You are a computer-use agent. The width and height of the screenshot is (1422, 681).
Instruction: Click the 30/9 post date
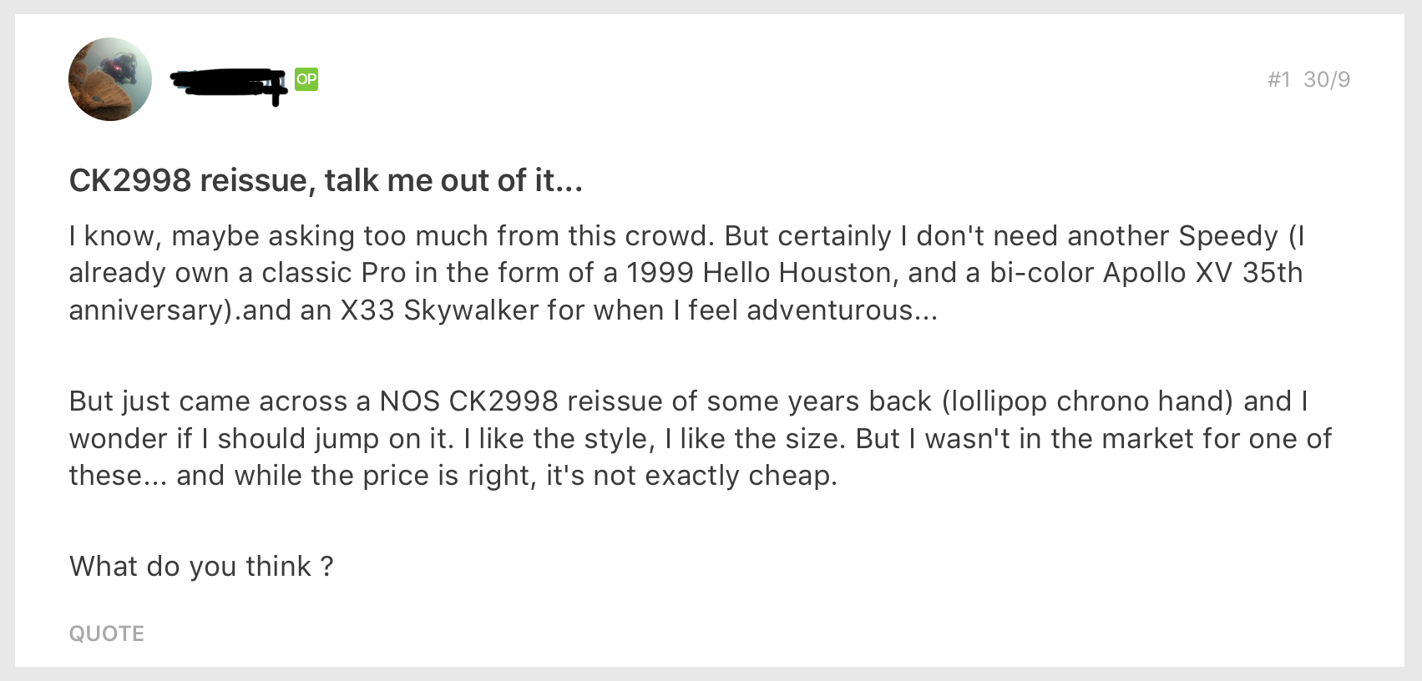1327,79
